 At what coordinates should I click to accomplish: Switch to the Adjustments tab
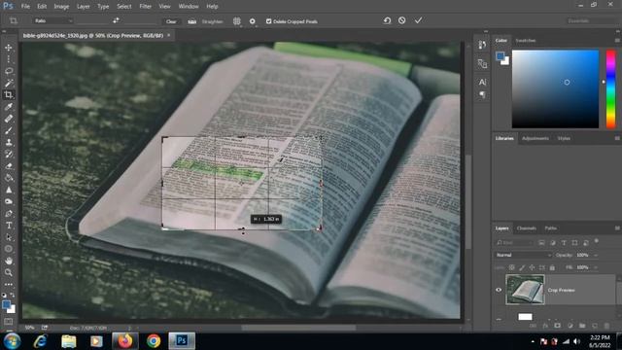(536, 138)
